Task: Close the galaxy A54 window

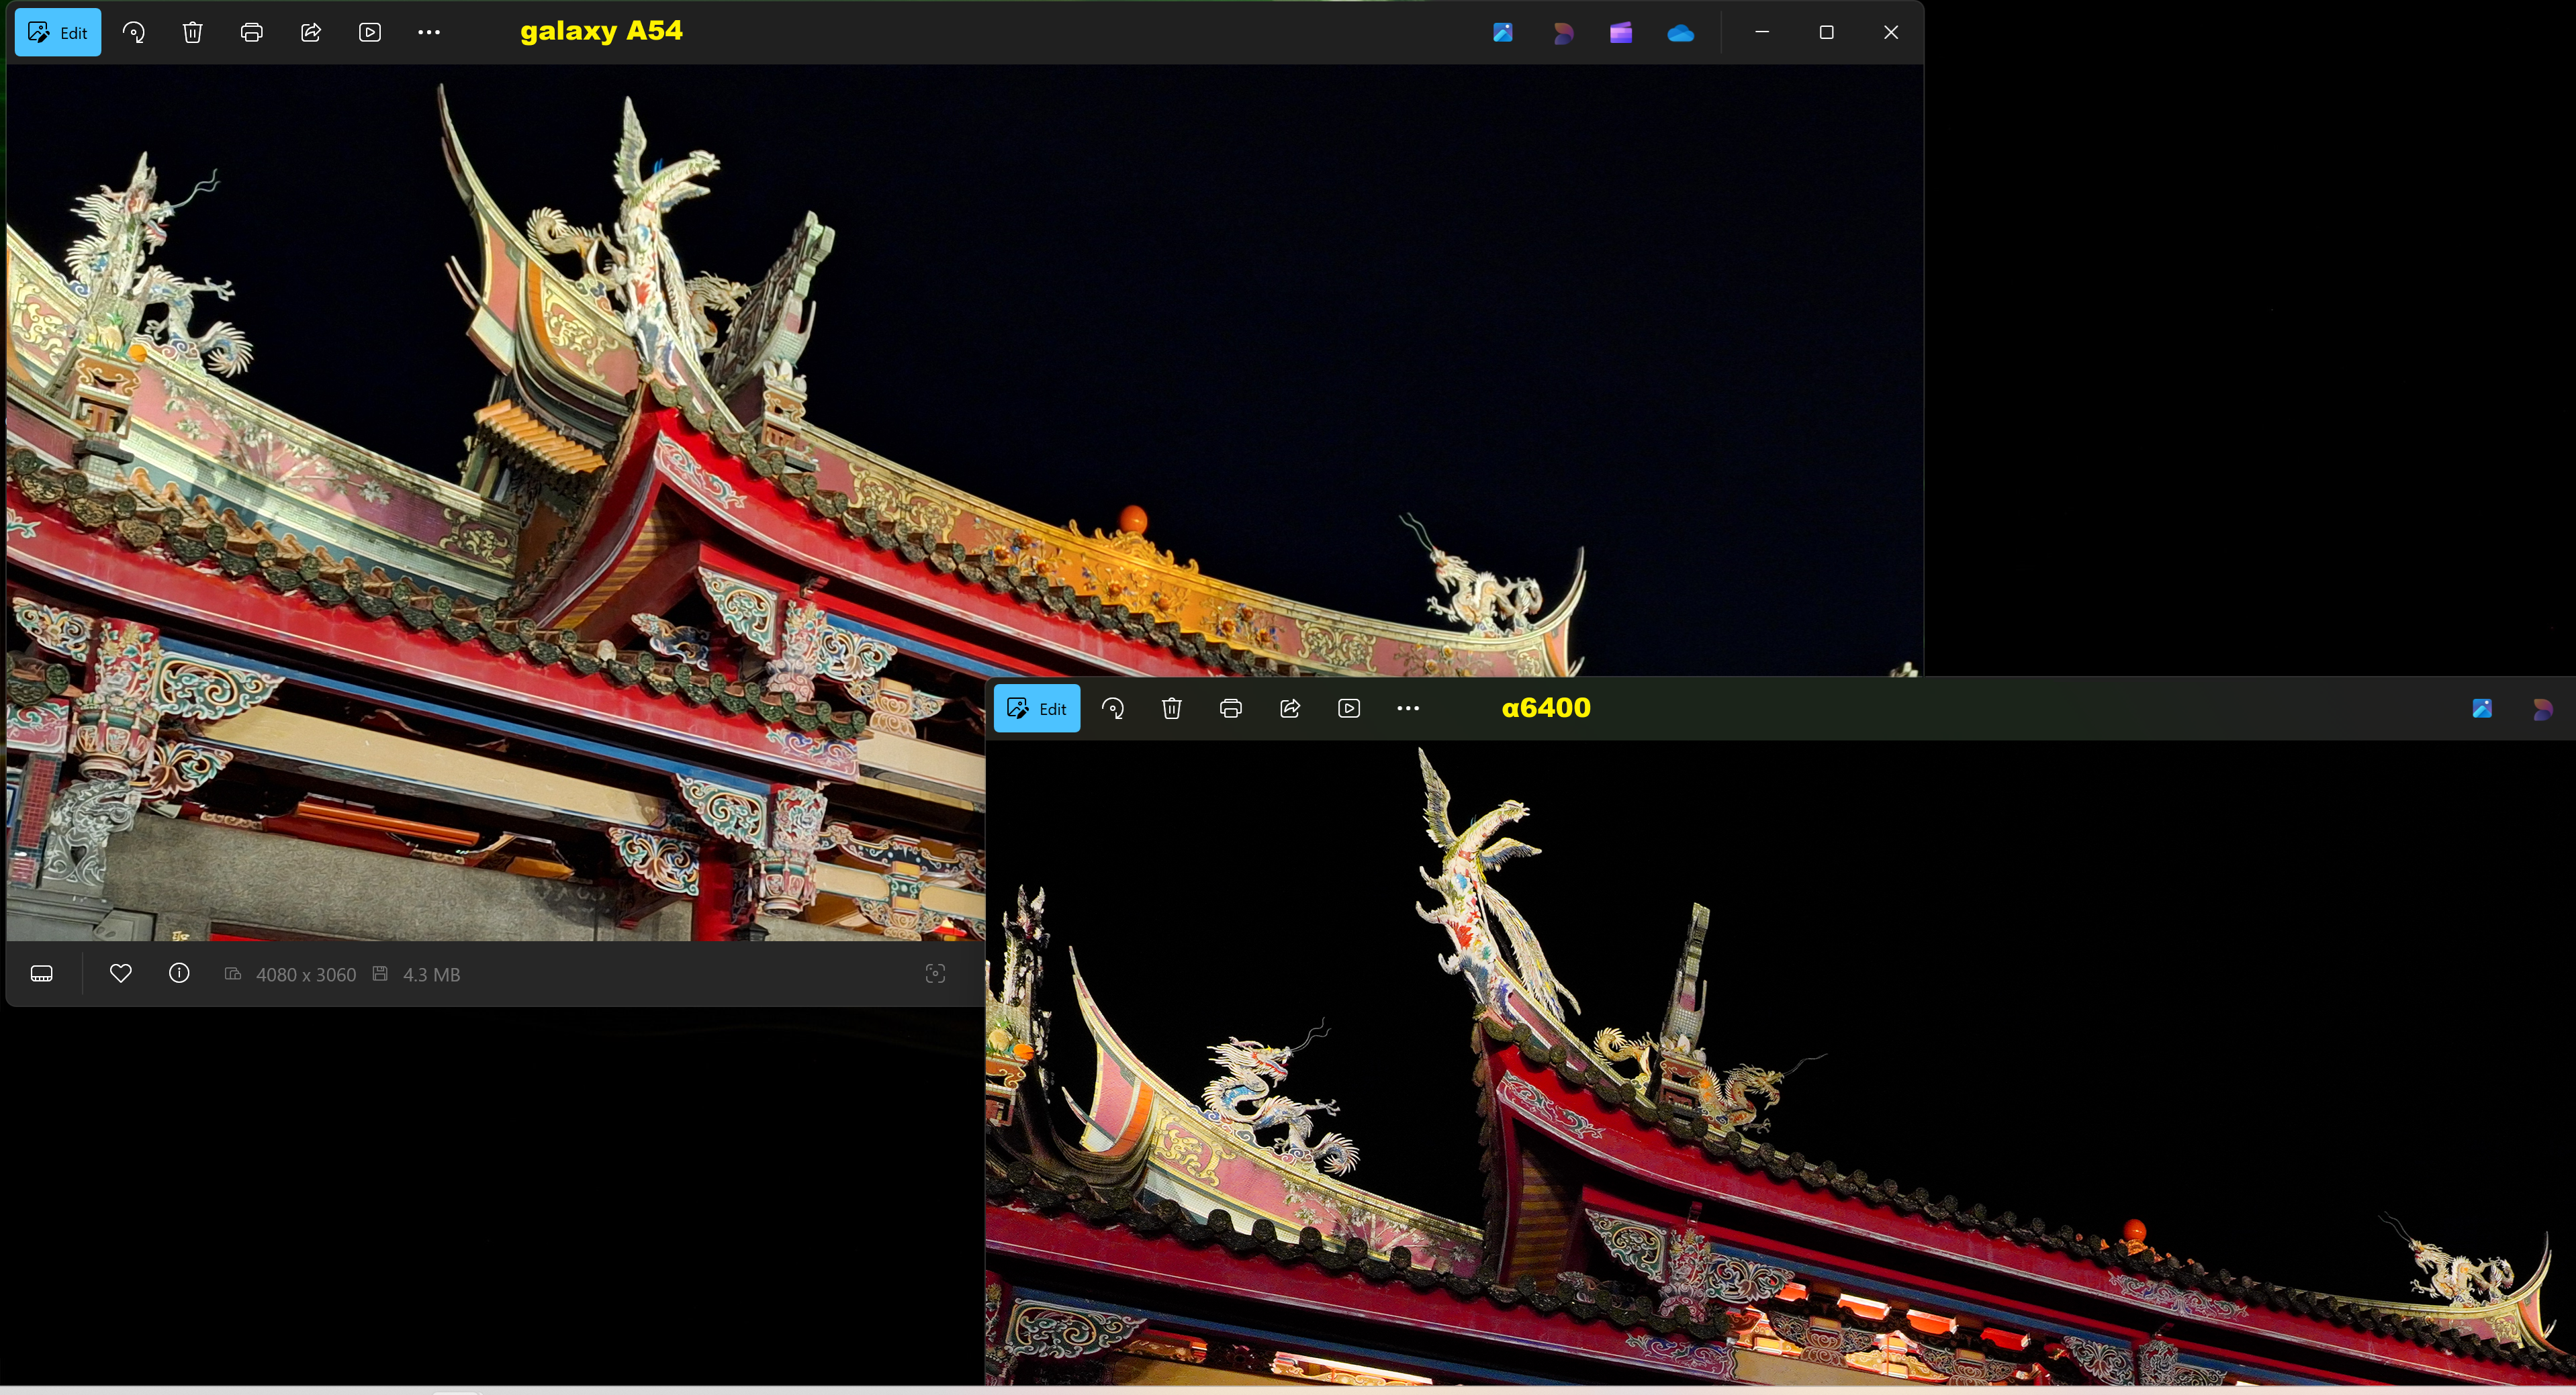Action: (x=1891, y=32)
